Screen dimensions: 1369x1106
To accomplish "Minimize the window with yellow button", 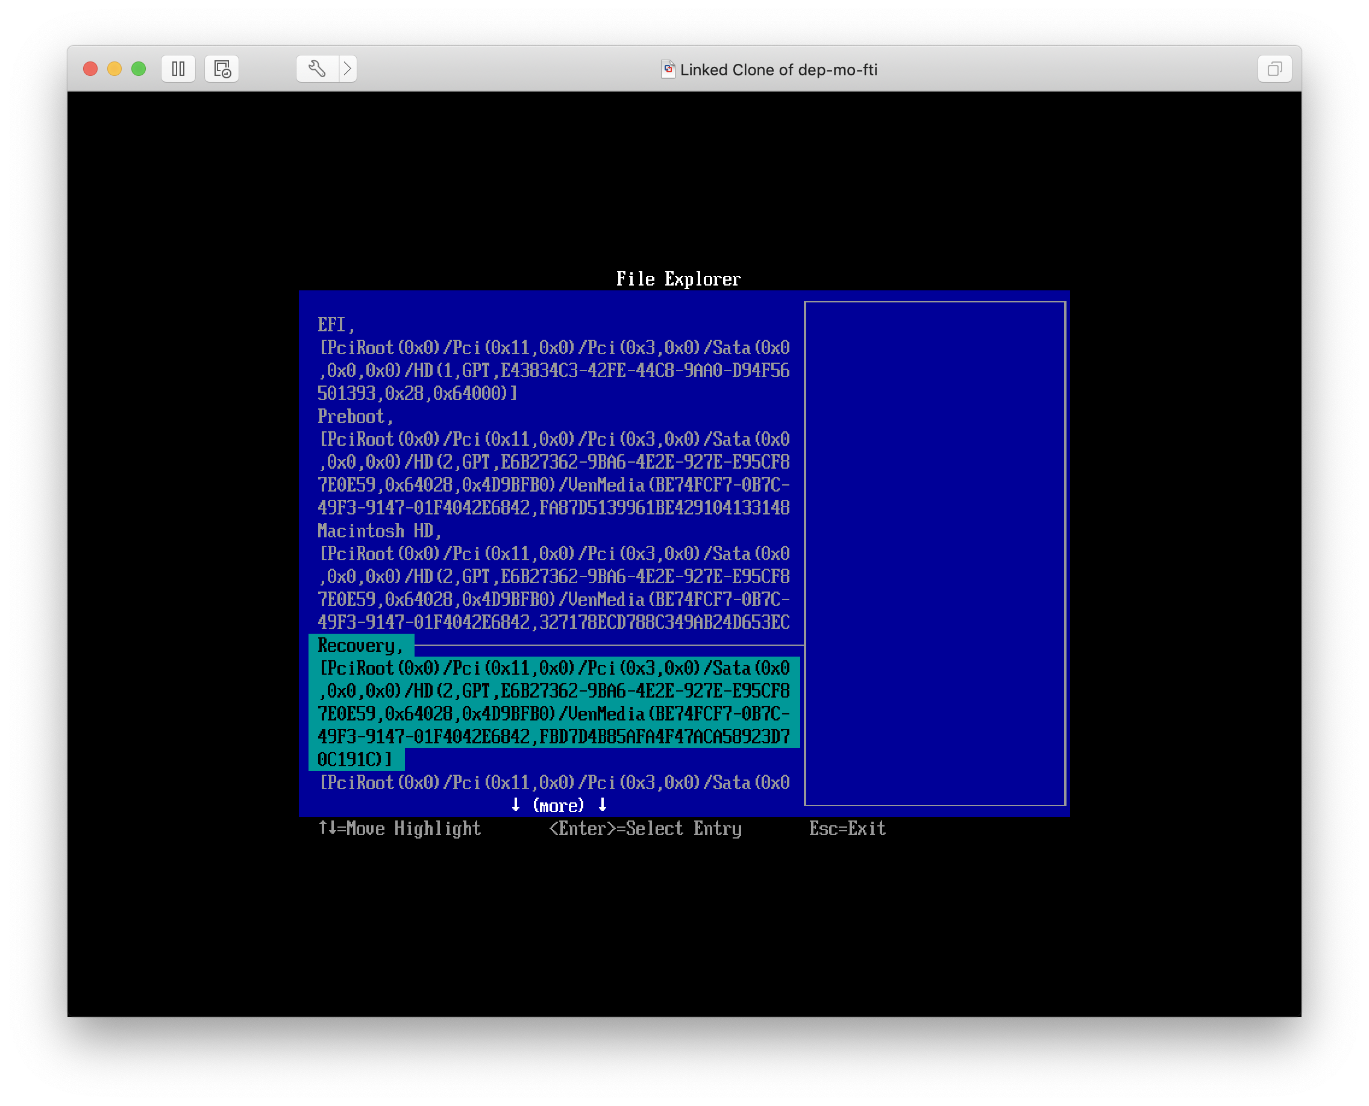I will 114,69.
